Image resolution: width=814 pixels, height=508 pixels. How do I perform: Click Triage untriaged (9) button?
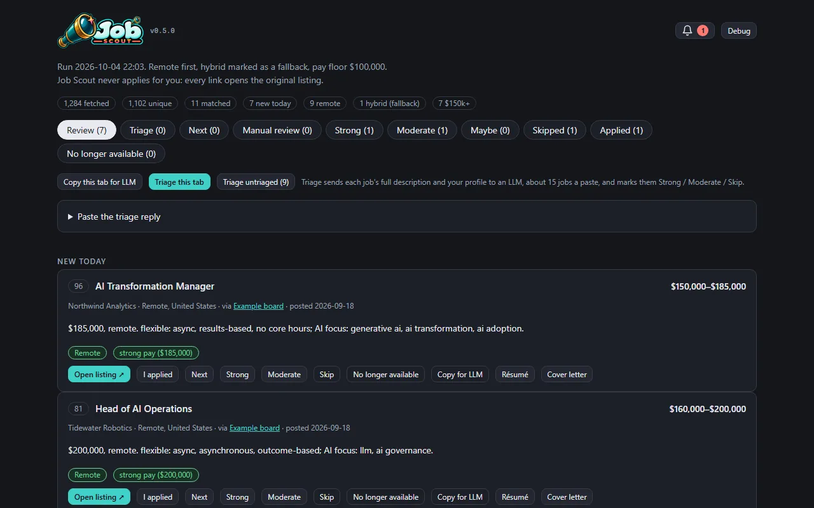(x=256, y=182)
